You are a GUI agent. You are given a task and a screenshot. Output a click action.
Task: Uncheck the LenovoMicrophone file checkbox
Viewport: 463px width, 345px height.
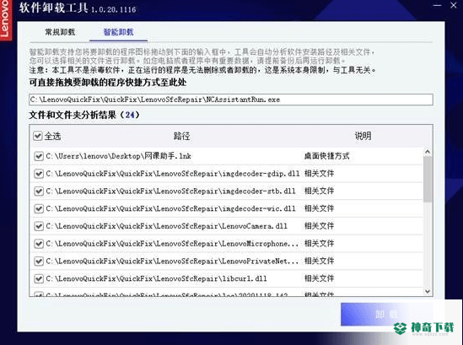39,244
